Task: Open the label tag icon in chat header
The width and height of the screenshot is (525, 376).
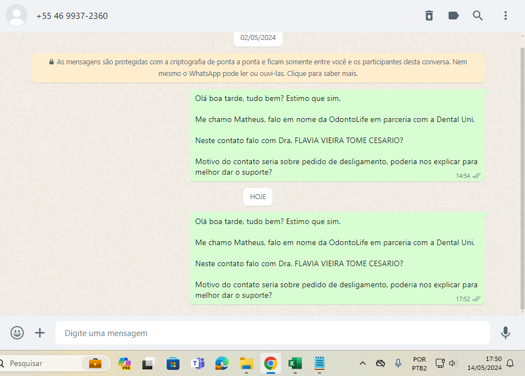Action: pyautogui.click(x=454, y=16)
